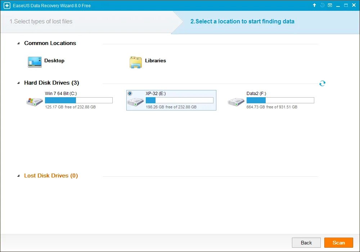
Task: Go to step 1 Select types of lost files
Action: pos(41,21)
